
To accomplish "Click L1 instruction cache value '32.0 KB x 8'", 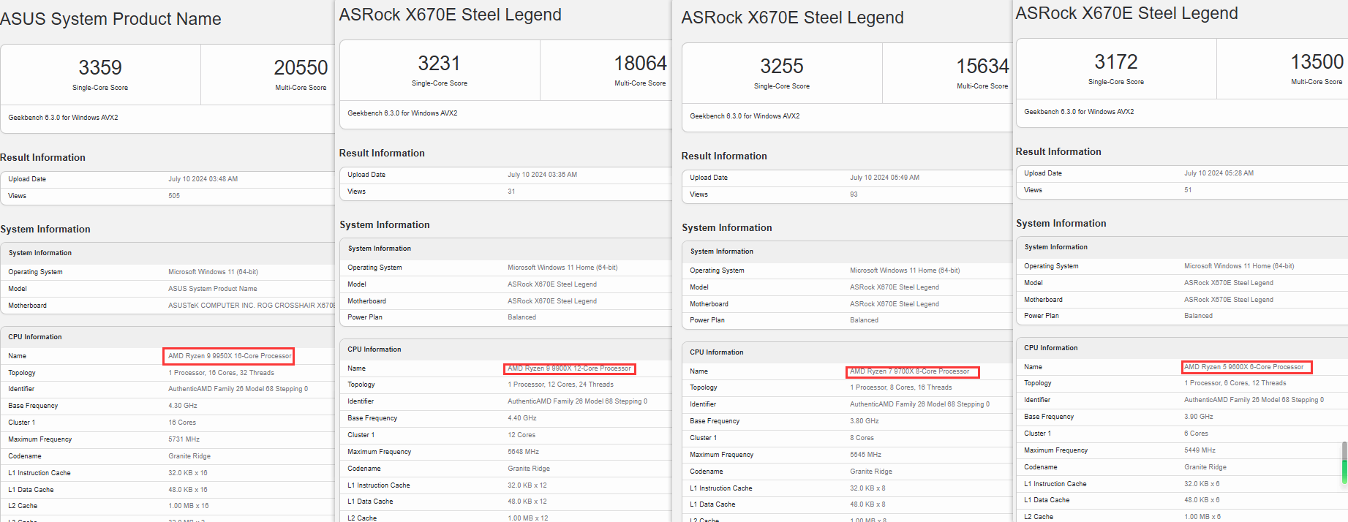I will (867, 488).
